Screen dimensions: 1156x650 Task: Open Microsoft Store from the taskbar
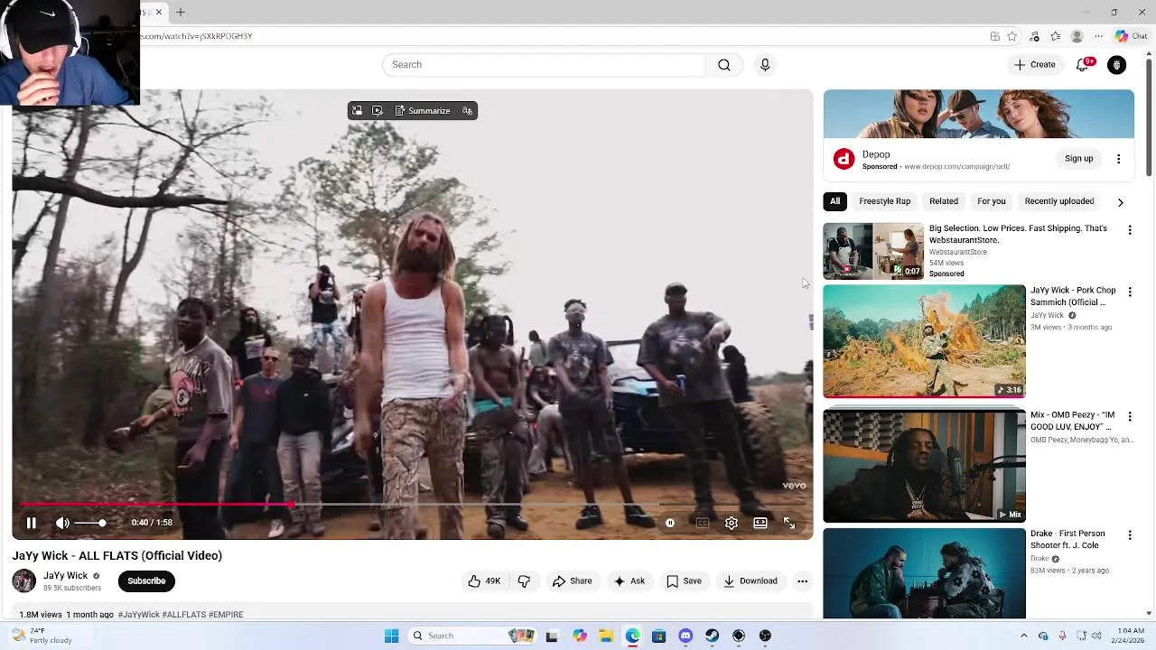click(x=659, y=636)
